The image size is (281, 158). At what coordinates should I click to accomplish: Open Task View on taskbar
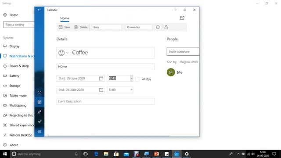86,154
